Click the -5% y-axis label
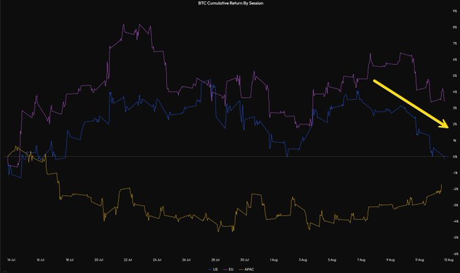Image resolution: width=460 pixels, height=273 pixels. (455, 238)
